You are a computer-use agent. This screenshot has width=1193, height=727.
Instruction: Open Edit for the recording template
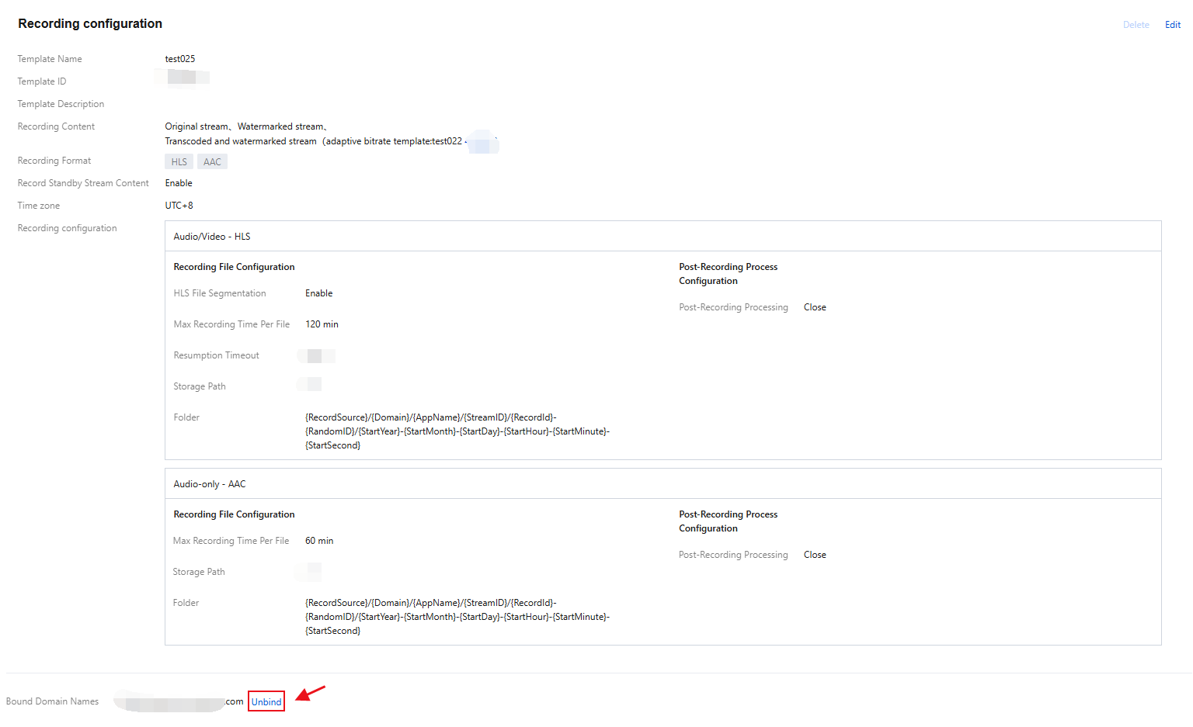(1172, 25)
